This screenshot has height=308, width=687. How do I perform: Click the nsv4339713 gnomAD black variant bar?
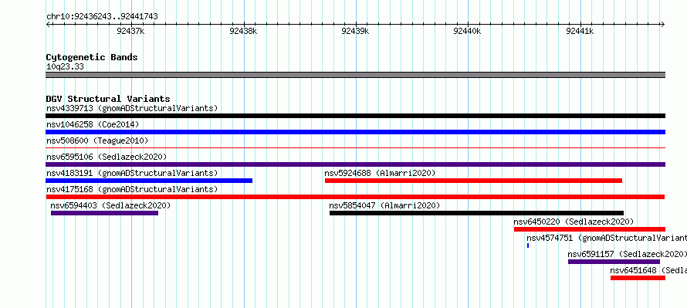pos(355,116)
